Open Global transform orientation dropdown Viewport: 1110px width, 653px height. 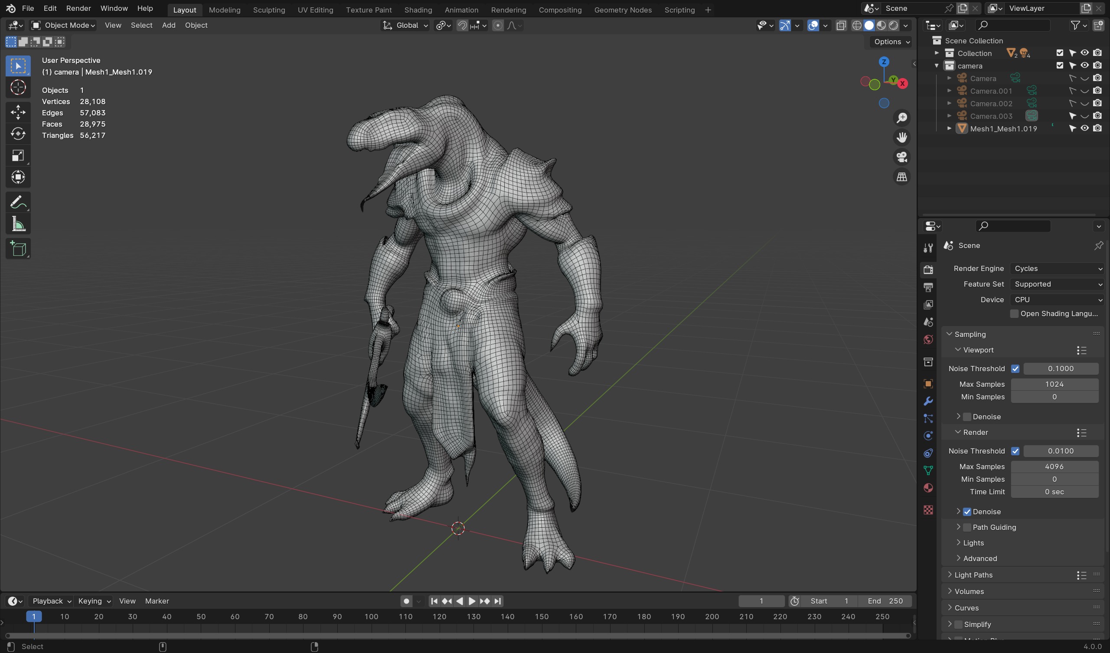(405, 25)
